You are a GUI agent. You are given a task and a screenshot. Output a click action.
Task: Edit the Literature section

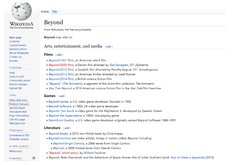coord(67,128)
